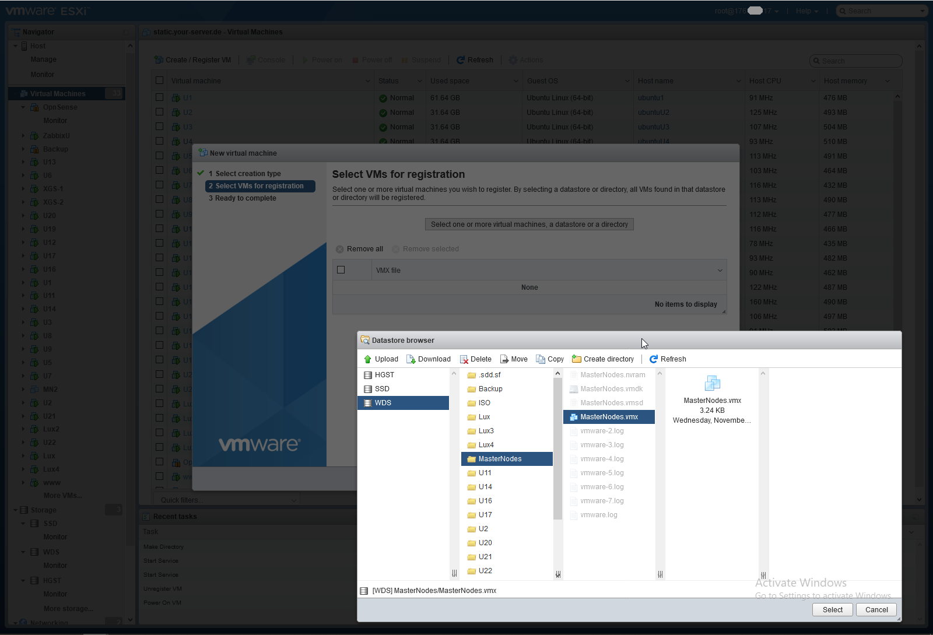Check the U4 virtual machine checkbox

pyautogui.click(x=159, y=141)
